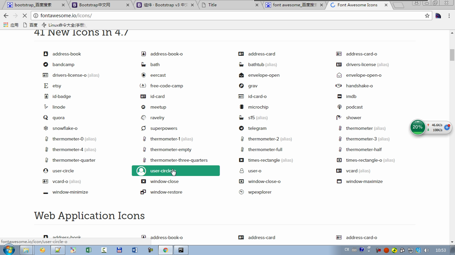This screenshot has width=455, height=255.
Task: Switch to Bootstrap中文网 tab
Action: click(x=95, y=5)
